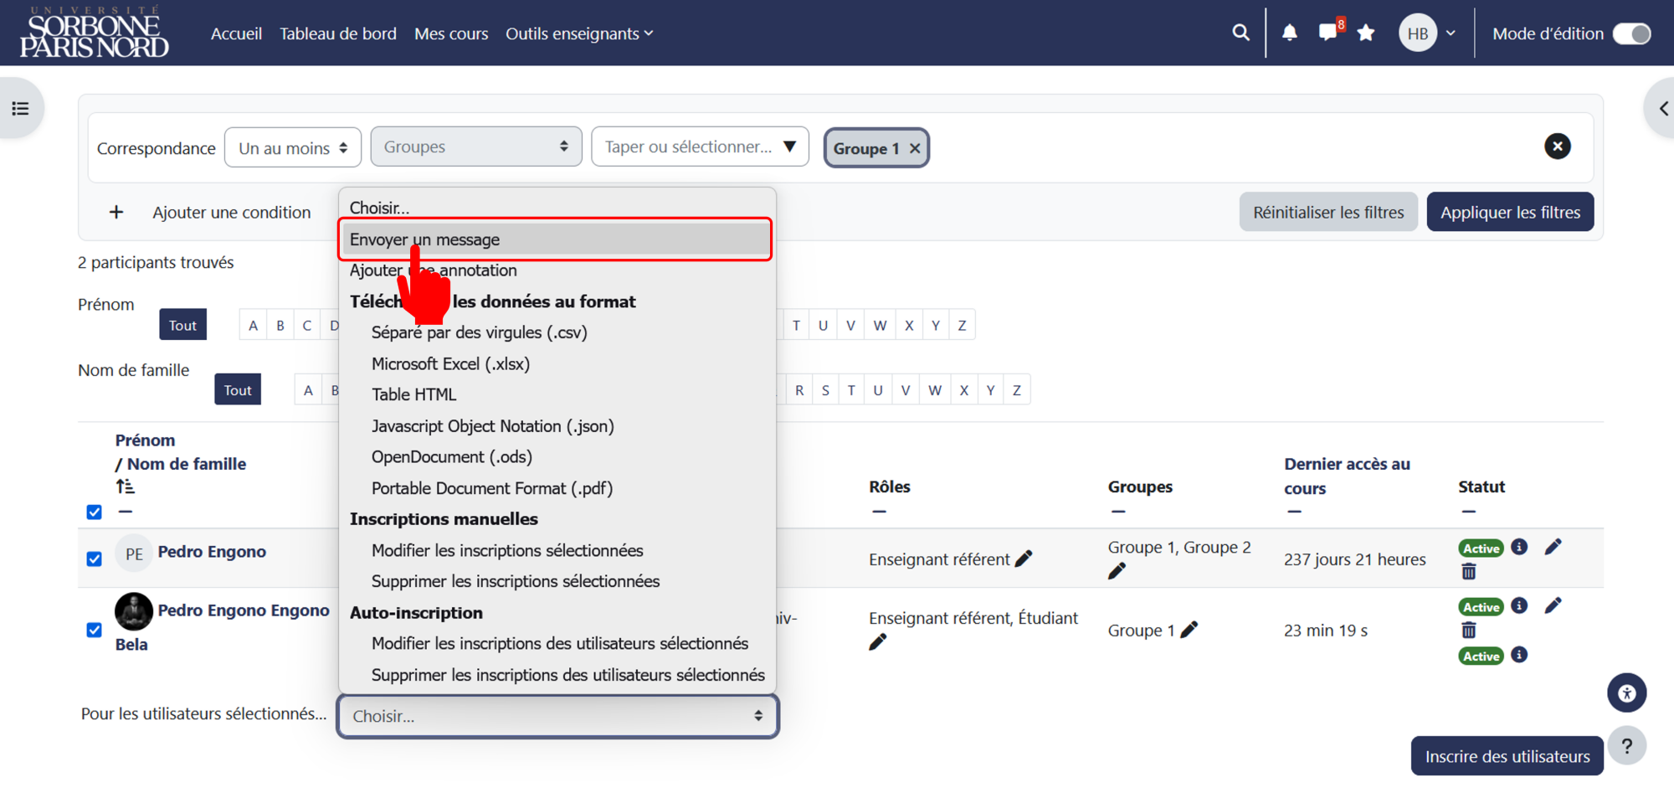Click Inscrire des utilisateurs button
Screen dimensions: 1674x793
[1507, 756]
